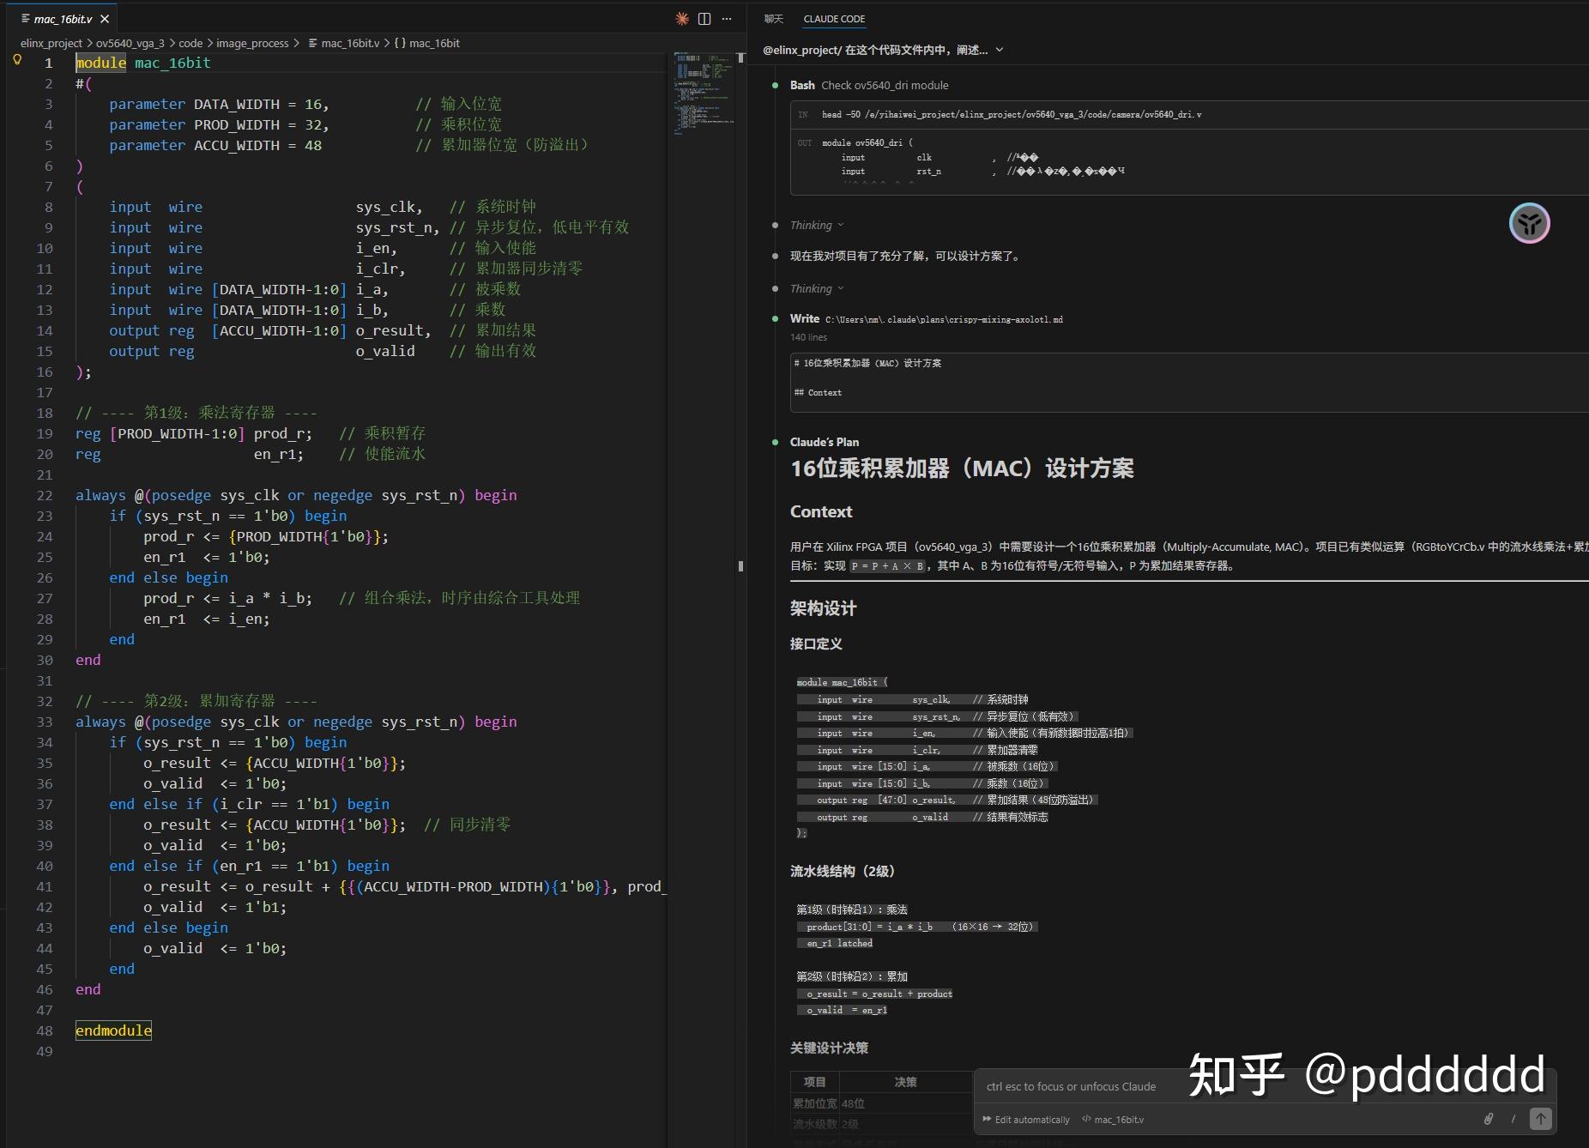Screen dimensions: 1589x1148
Task: Click the 'parameter DATA_WIDTH = 16' line
Action: coord(219,104)
